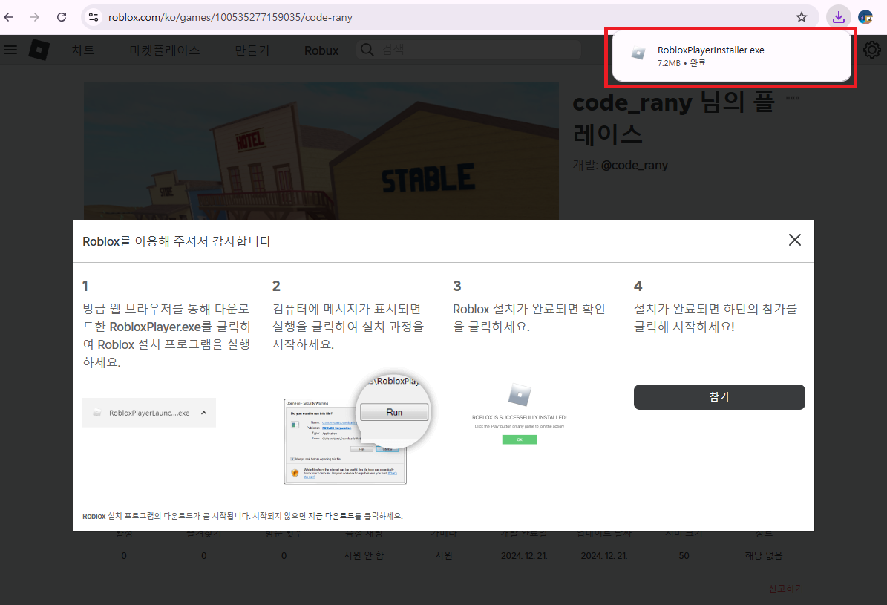Open the RobloxPlayerInstaller.exe download entry

point(731,56)
